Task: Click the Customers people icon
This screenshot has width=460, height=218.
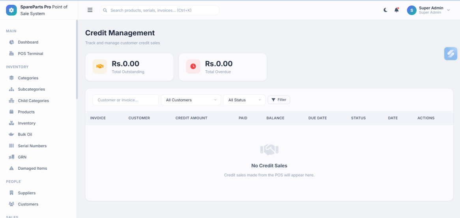Action: 11,204
